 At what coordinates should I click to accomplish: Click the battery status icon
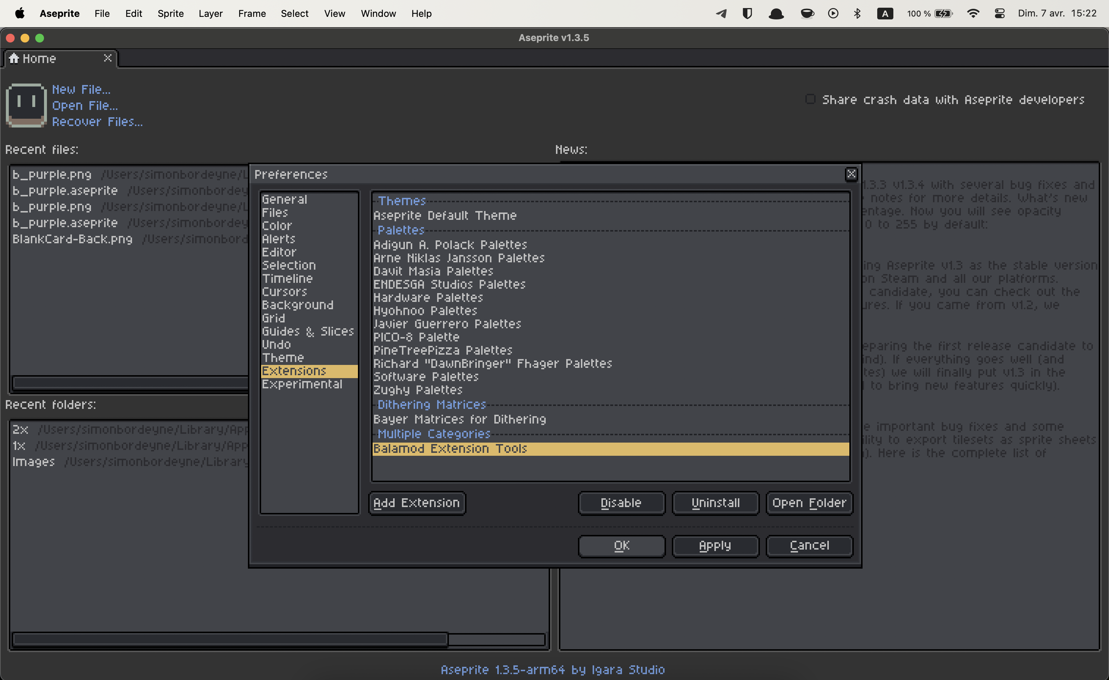[943, 14]
